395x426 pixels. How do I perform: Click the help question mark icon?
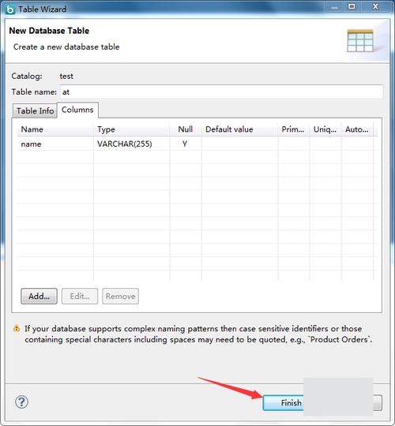click(21, 402)
